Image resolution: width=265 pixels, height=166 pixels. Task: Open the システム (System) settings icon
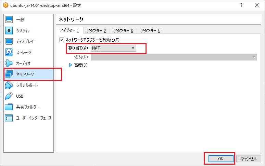point(9,31)
